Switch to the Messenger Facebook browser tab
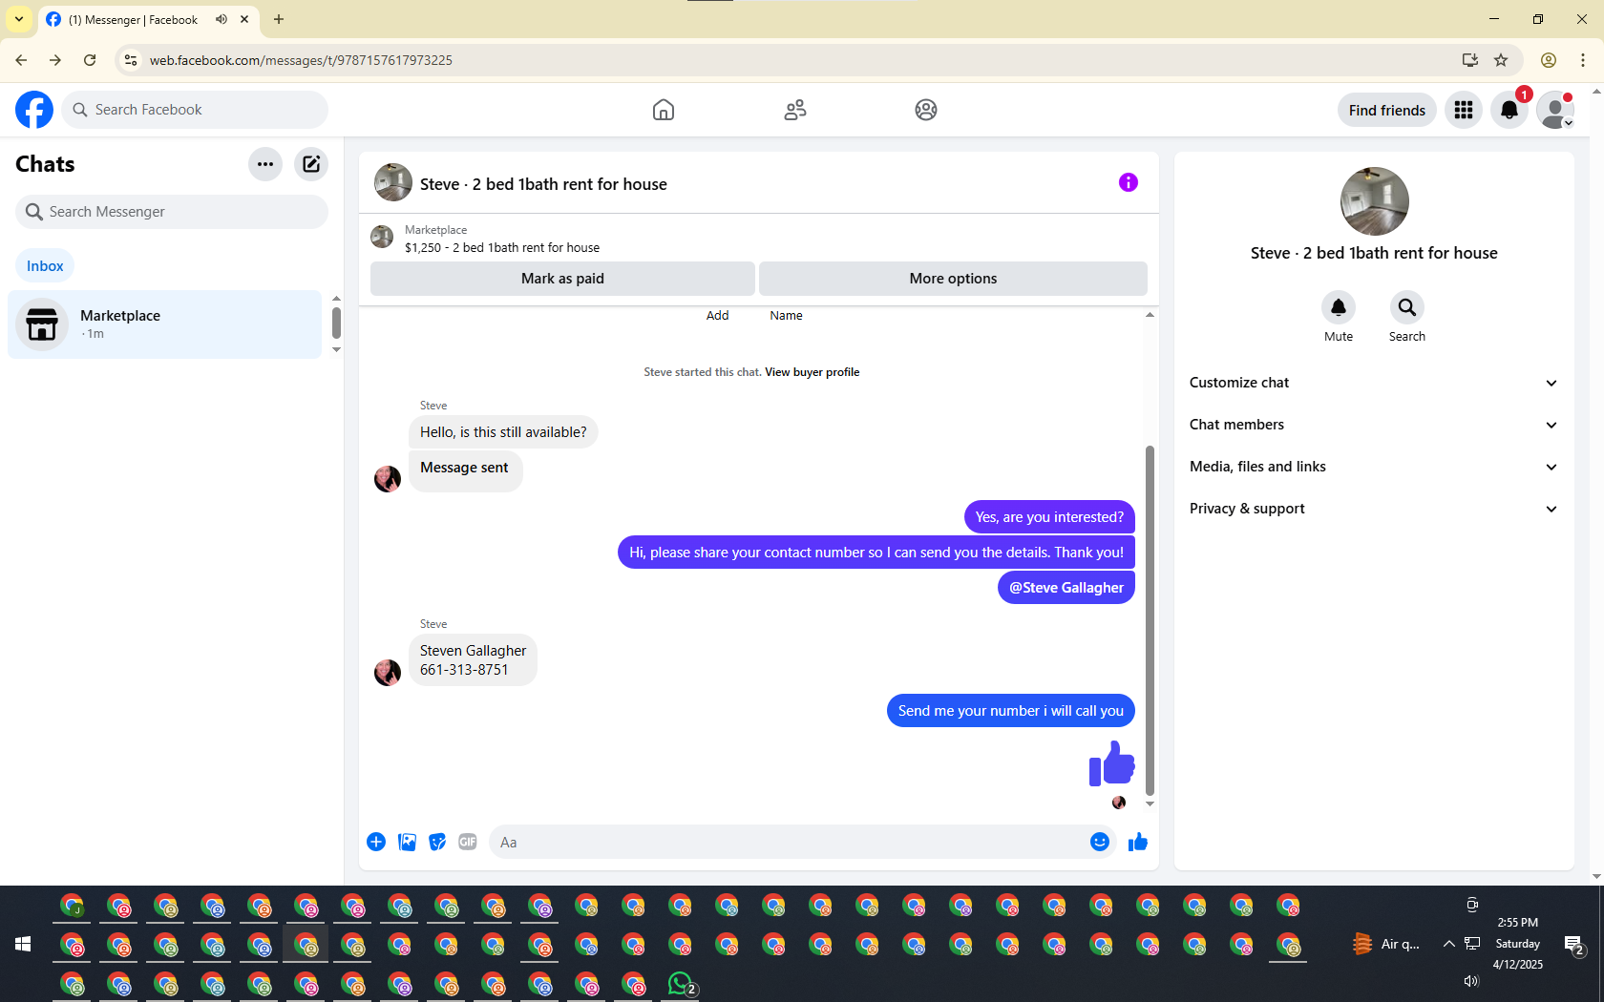 (148, 19)
